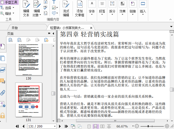Click the find and replace b-to-a icon
174x129 pixels.
click(46, 13)
